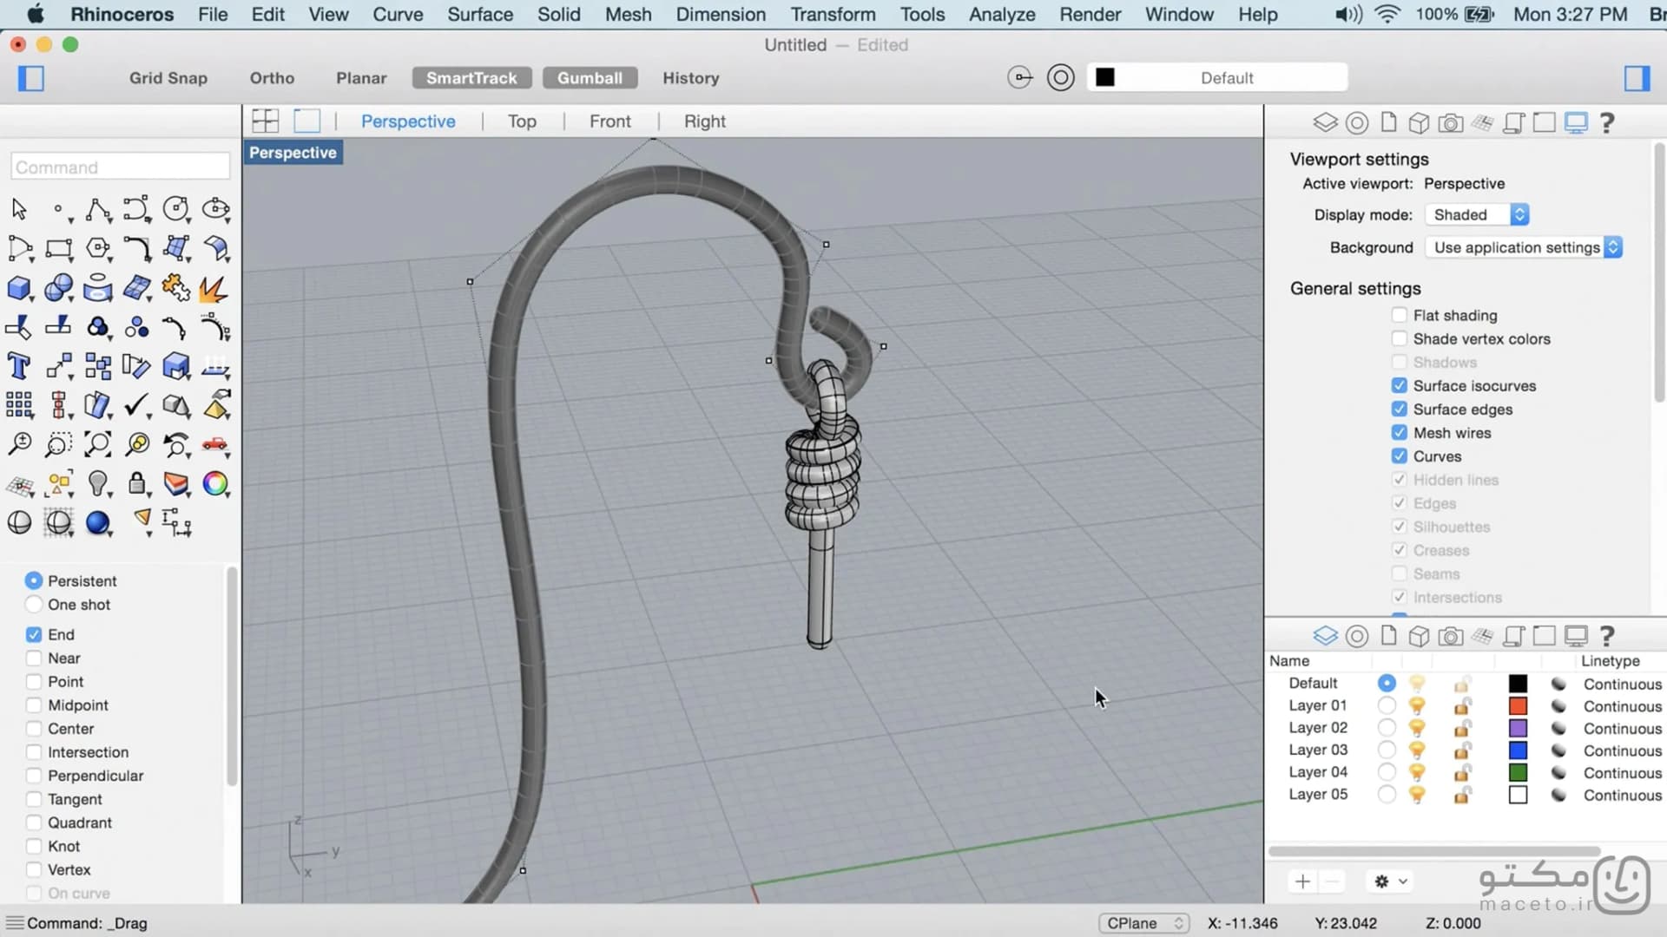The width and height of the screenshot is (1667, 937).
Task: Uncheck Surface isocurves setting
Action: pyautogui.click(x=1399, y=385)
